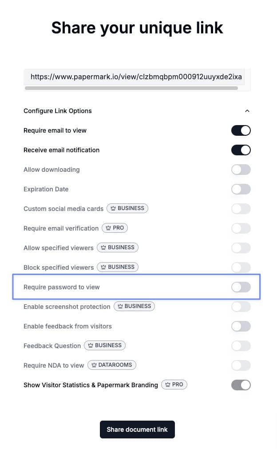The height and width of the screenshot is (462, 277).
Task: Click the DATAROOMS badge beside Require NDA to view
Action: [x=111, y=365]
